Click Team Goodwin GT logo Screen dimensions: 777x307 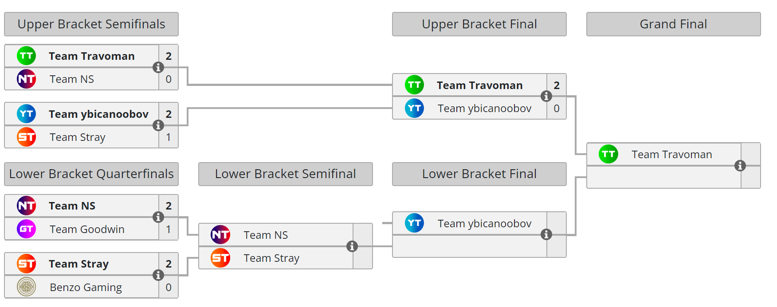[x=27, y=229]
